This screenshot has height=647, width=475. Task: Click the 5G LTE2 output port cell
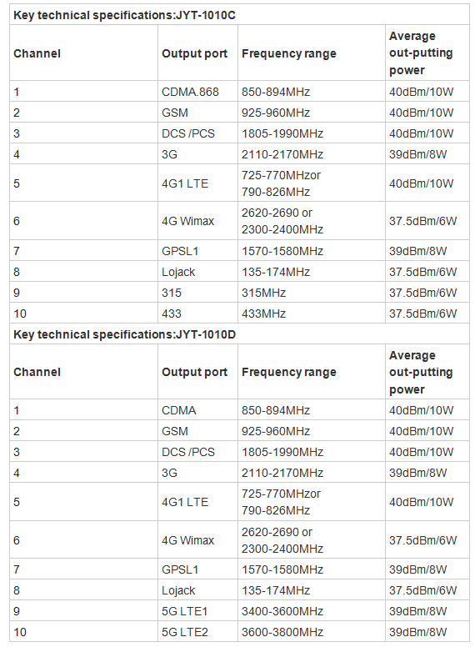click(198, 632)
